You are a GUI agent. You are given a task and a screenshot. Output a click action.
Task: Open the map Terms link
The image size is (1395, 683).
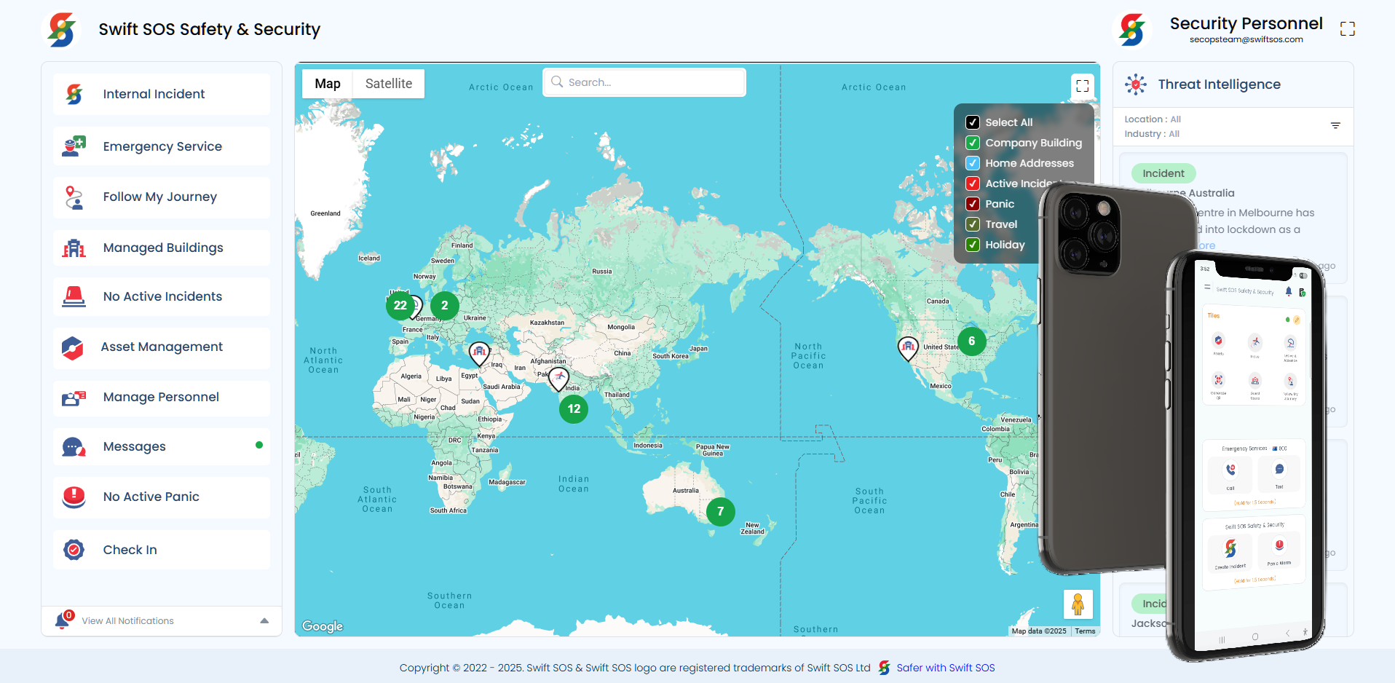point(1085,631)
